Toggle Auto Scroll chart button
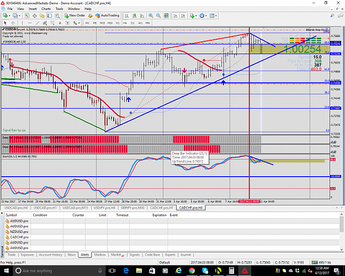The height and width of the screenshot is (276, 345). point(176,15)
